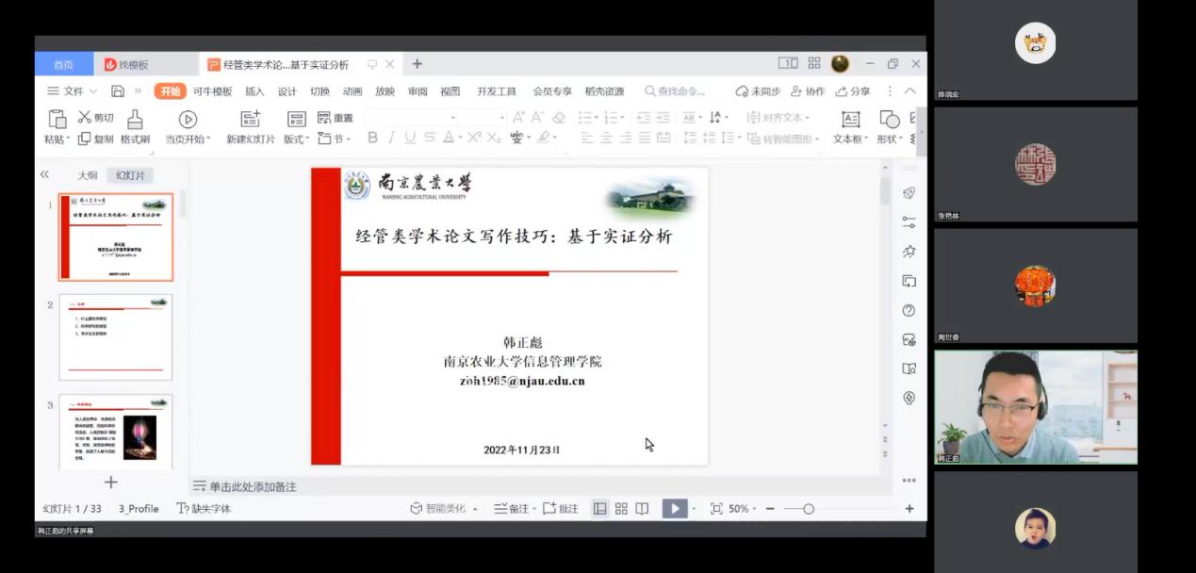Click the save icon in menu bar
The height and width of the screenshot is (573, 1196).
pos(118,91)
